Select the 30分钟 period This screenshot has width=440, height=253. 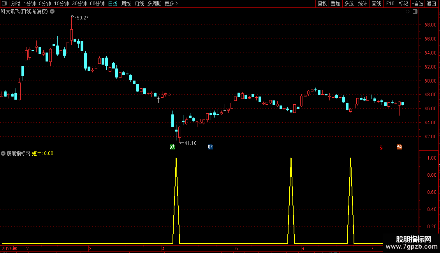point(79,4)
